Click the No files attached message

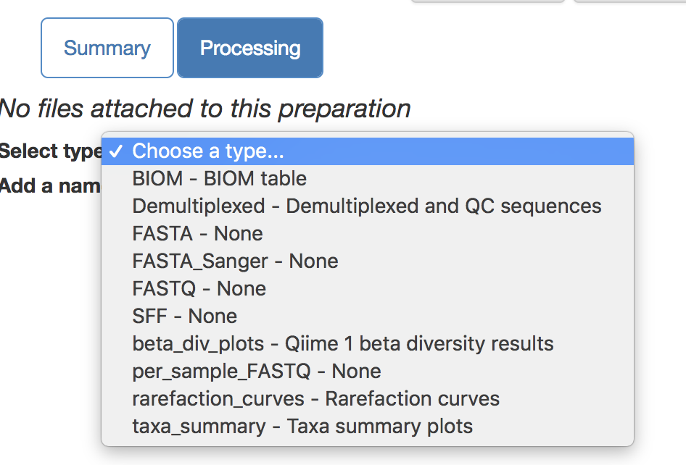pyautogui.click(x=205, y=109)
